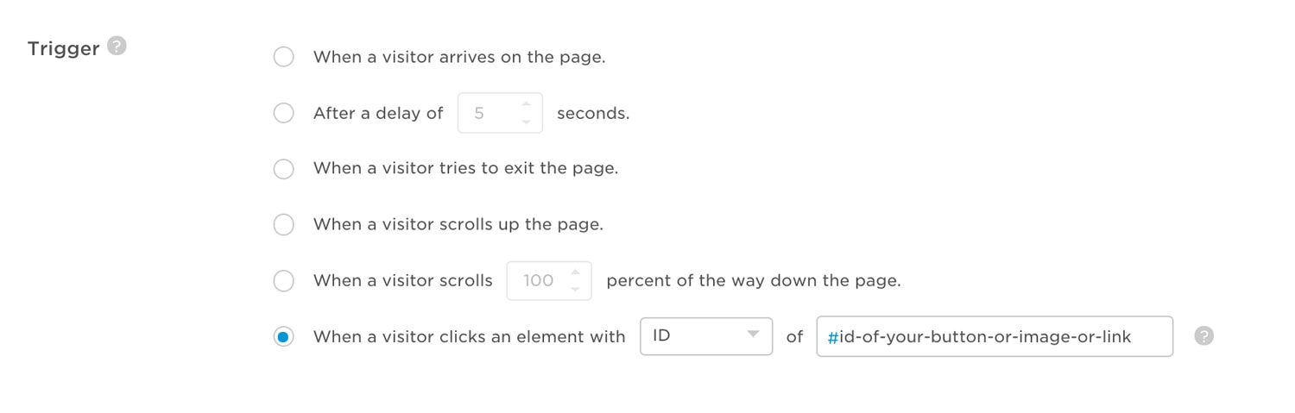
Task: Click the help icon beside the ID field
Action: pyautogui.click(x=1204, y=336)
